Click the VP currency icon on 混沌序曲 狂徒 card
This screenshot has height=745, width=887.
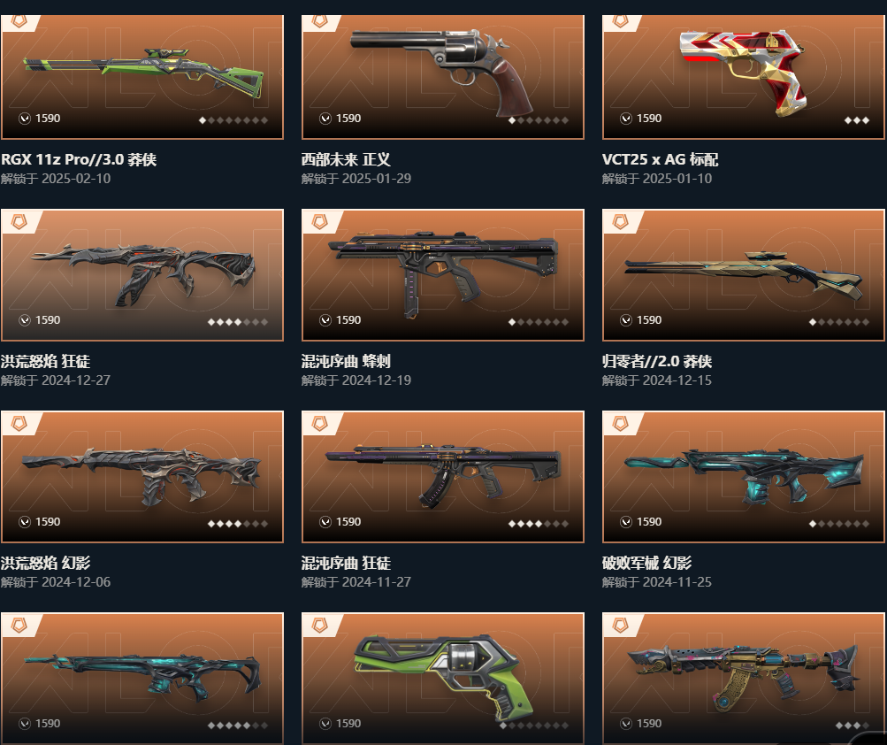325,522
